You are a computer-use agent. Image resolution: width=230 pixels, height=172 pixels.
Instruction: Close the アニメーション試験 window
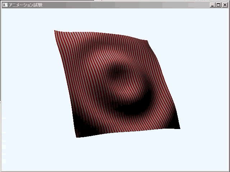tap(224, 5)
